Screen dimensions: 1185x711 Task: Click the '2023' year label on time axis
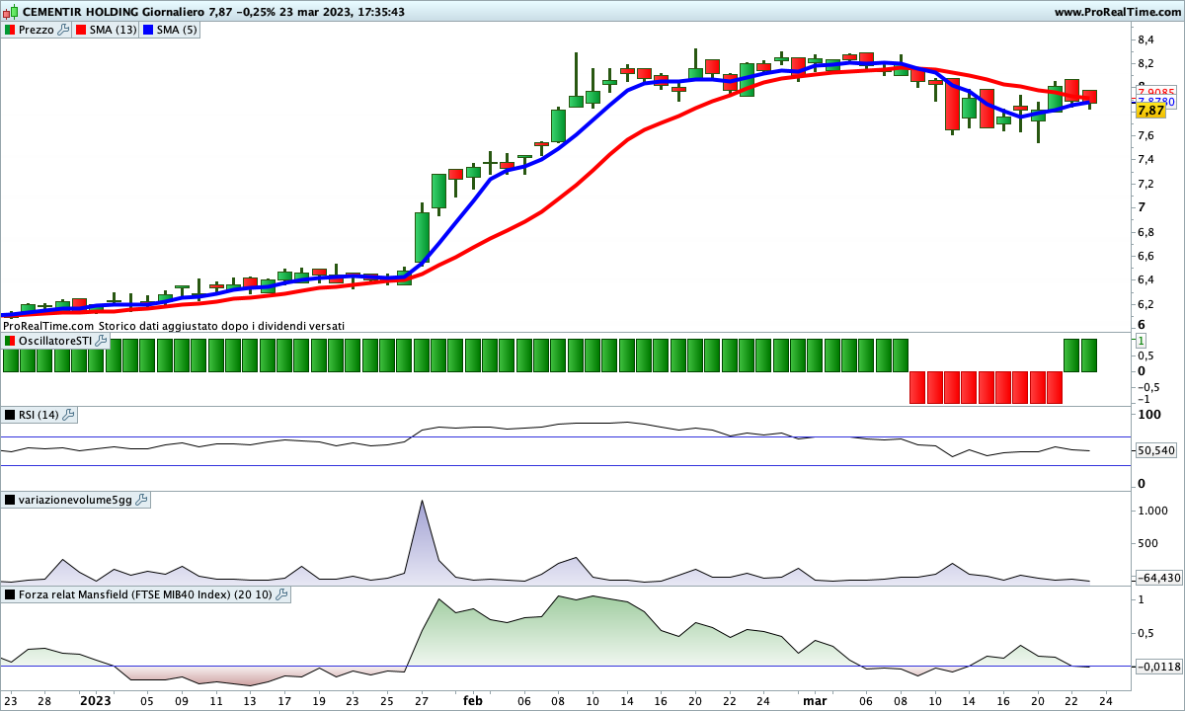click(x=96, y=700)
